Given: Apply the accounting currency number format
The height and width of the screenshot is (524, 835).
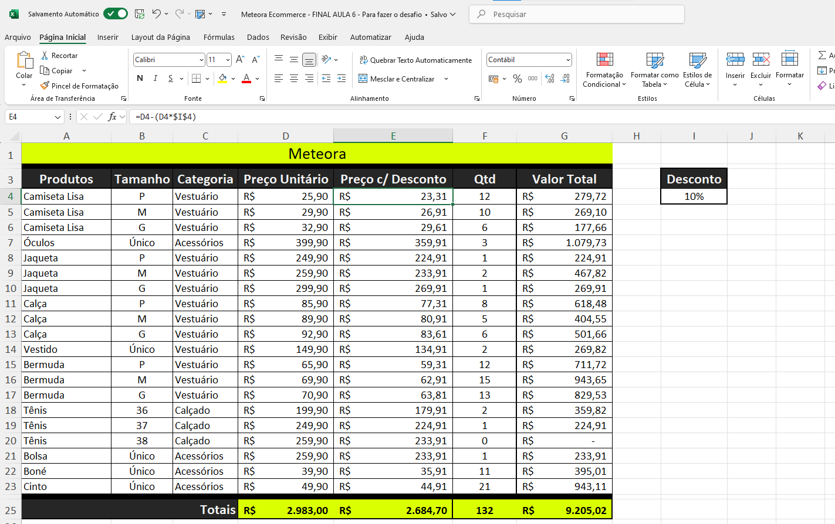Looking at the screenshot, I should 493,79.
